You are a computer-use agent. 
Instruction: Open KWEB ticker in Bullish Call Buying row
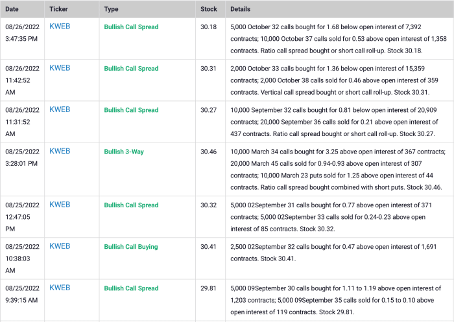[60, 246]
